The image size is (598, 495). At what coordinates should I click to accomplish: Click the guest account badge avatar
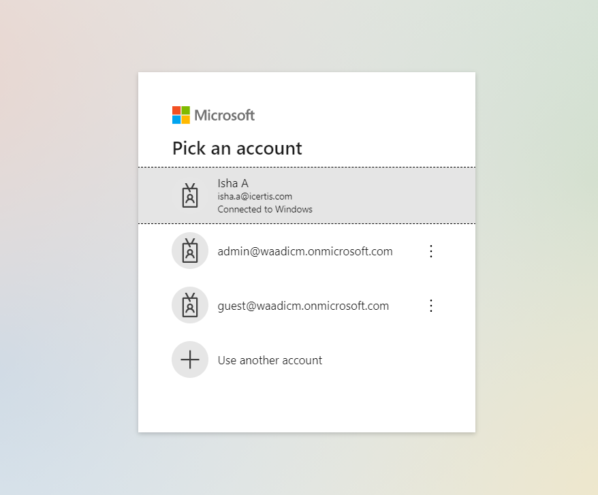190,305
